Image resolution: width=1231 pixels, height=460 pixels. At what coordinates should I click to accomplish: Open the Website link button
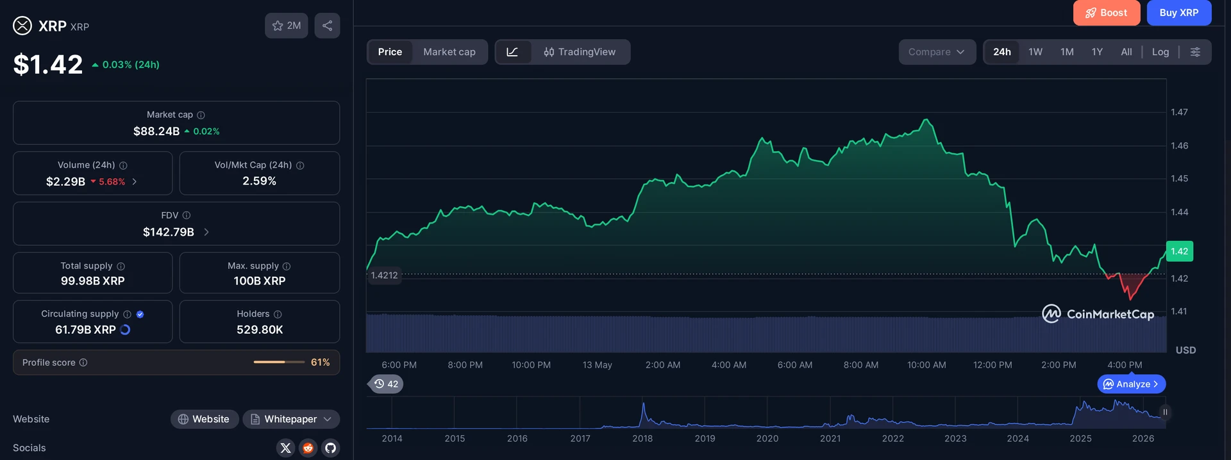[x=204, y=419]
